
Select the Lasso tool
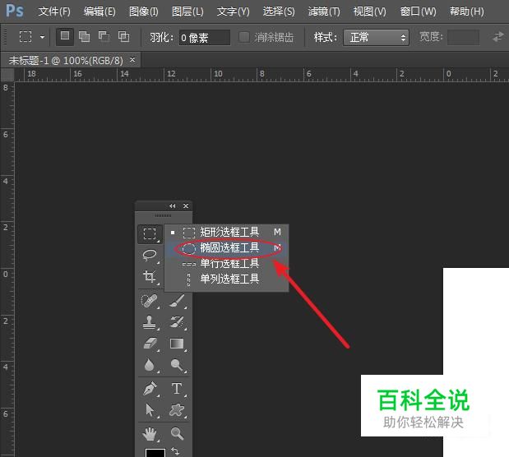tap(150, 255)
